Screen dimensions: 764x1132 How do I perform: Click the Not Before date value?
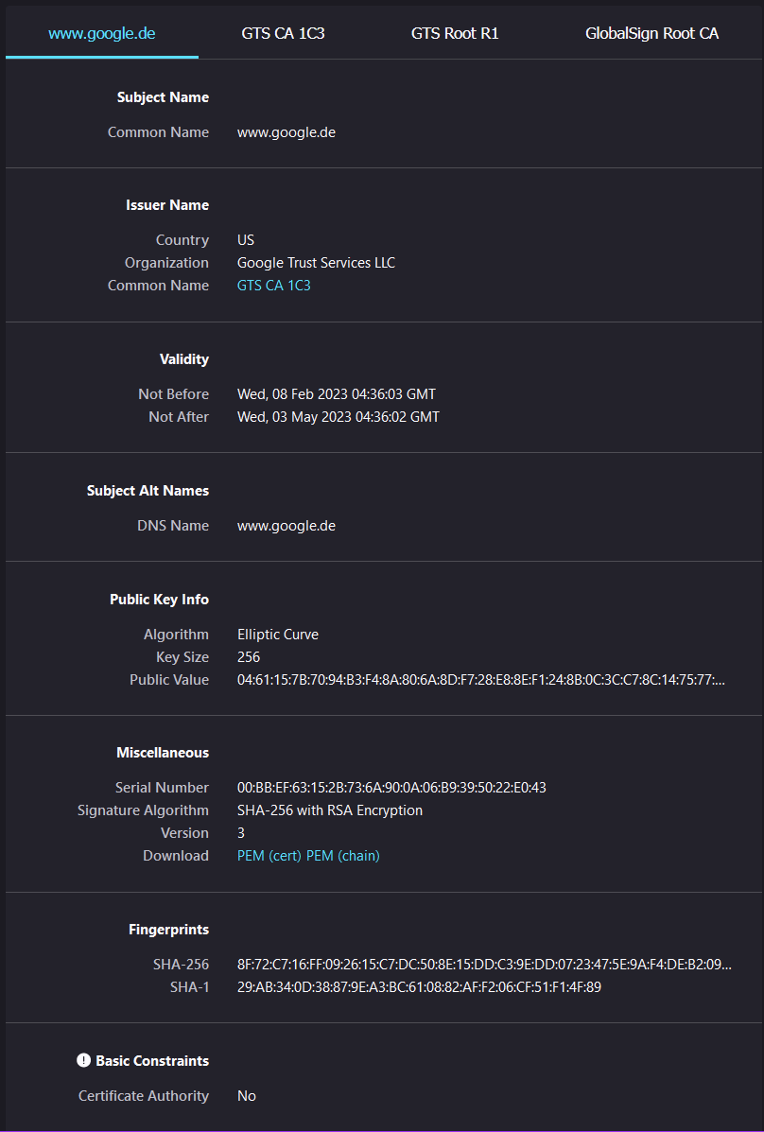pyautogui.click(x=337, y=393)
